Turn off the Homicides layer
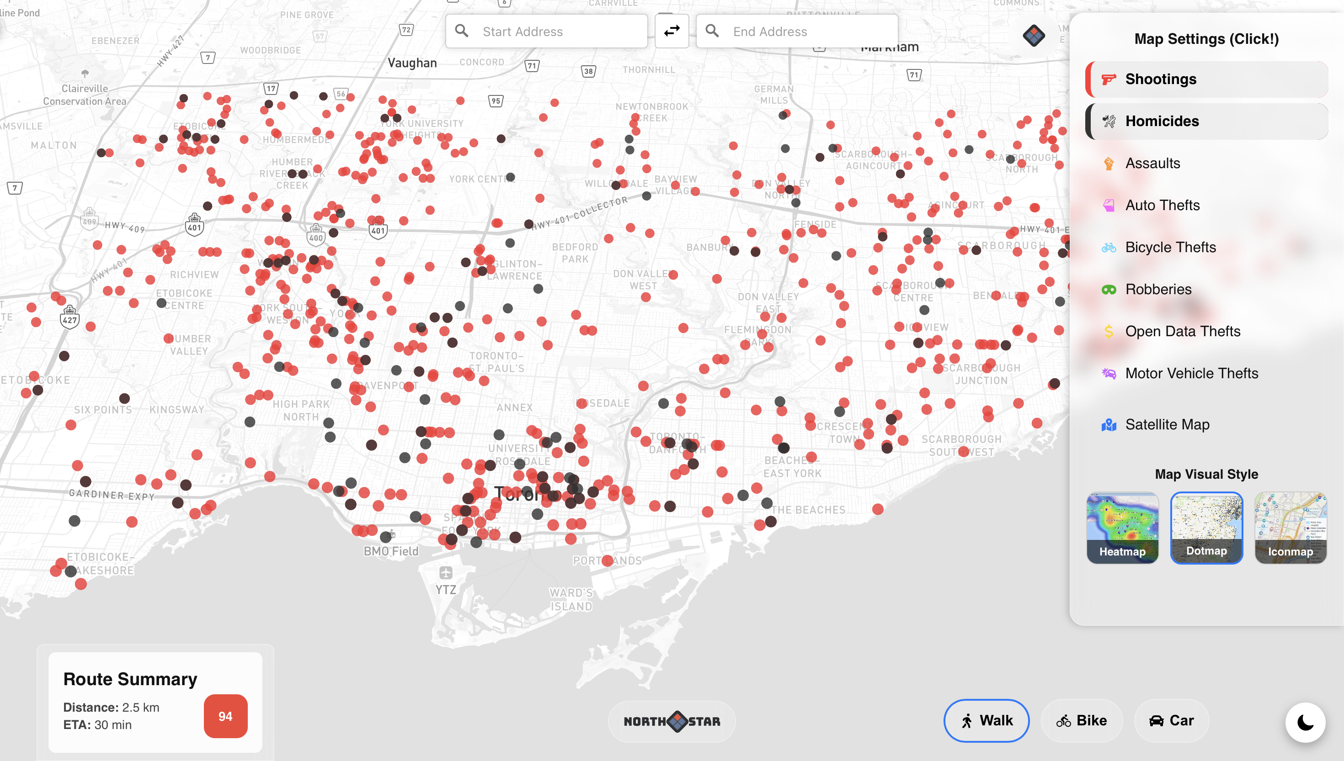This screenshot has height=761, width=1344. (1207, 121)
